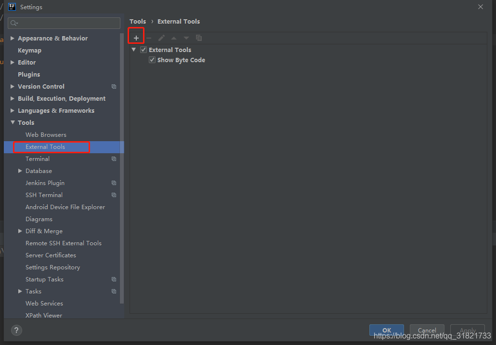Add a new external tool with plus icon

(136, 38)
